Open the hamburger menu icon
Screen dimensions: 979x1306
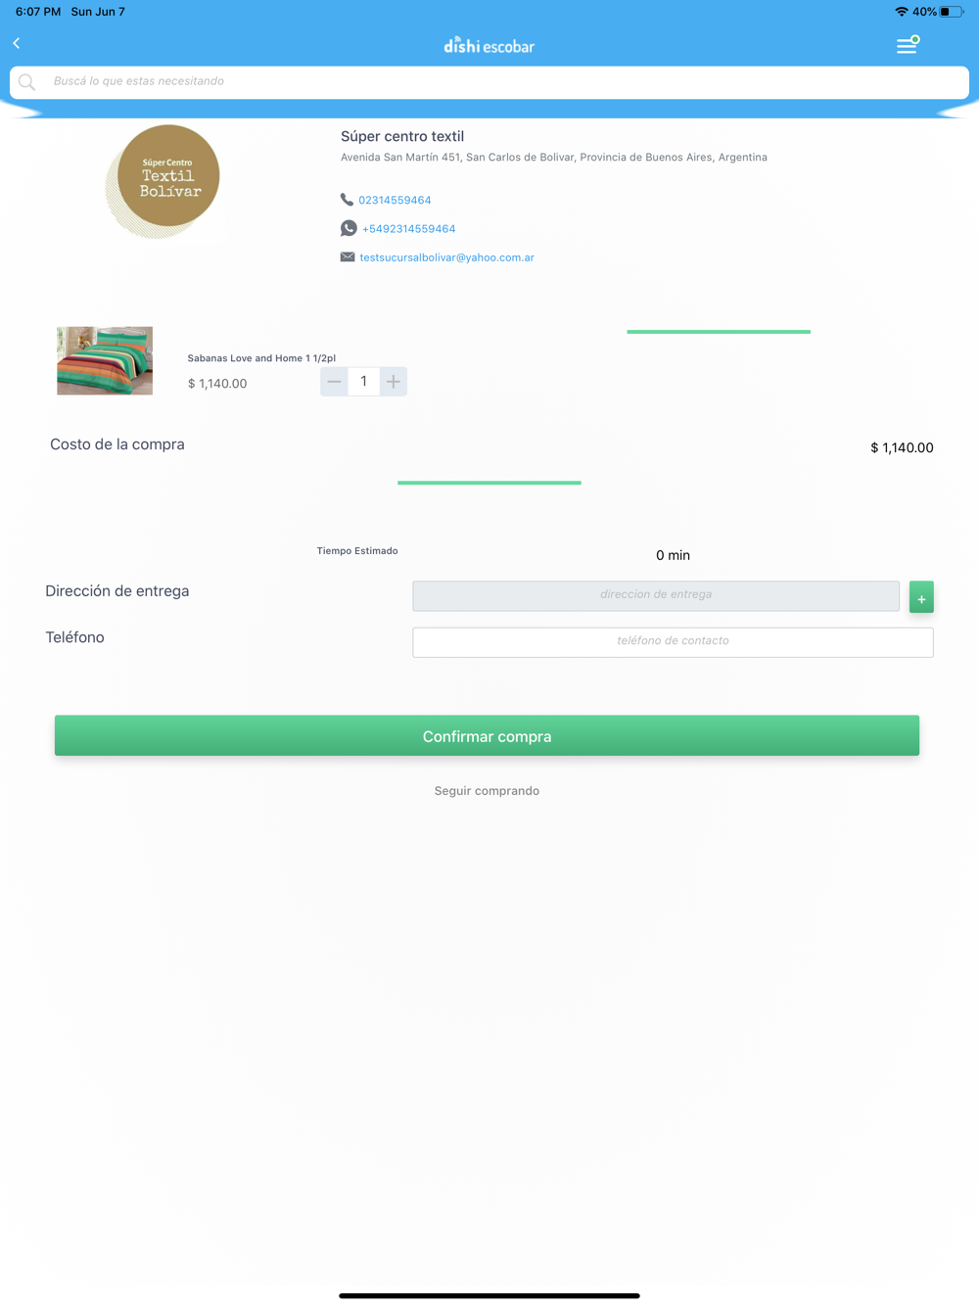tap(908, 44)
